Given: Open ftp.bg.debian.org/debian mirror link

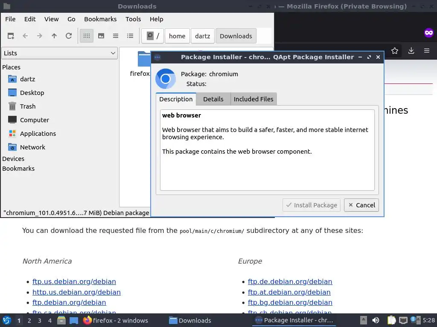Looking at the screenshot, I should 290,303.
